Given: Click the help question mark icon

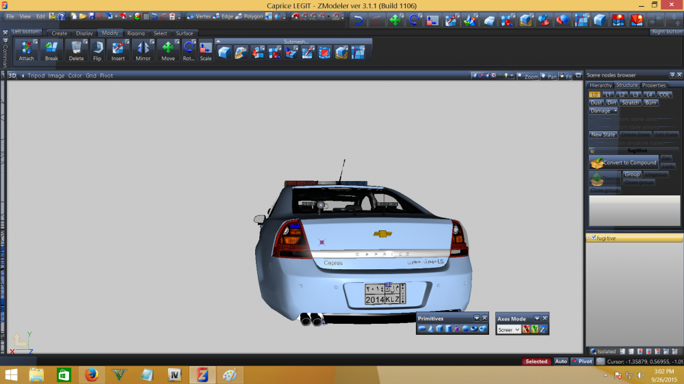Looking at the screenshot, I should [x=62, y=16].
